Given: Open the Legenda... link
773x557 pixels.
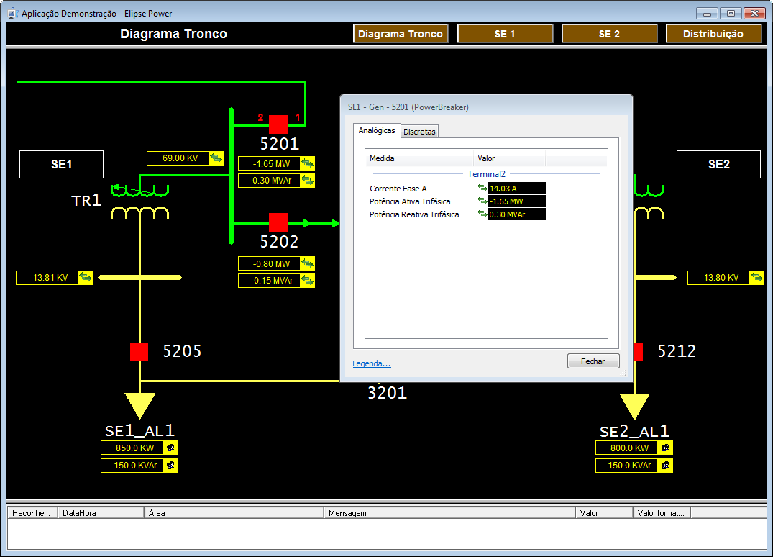Looking at the screenshot, I should (371, 363).
